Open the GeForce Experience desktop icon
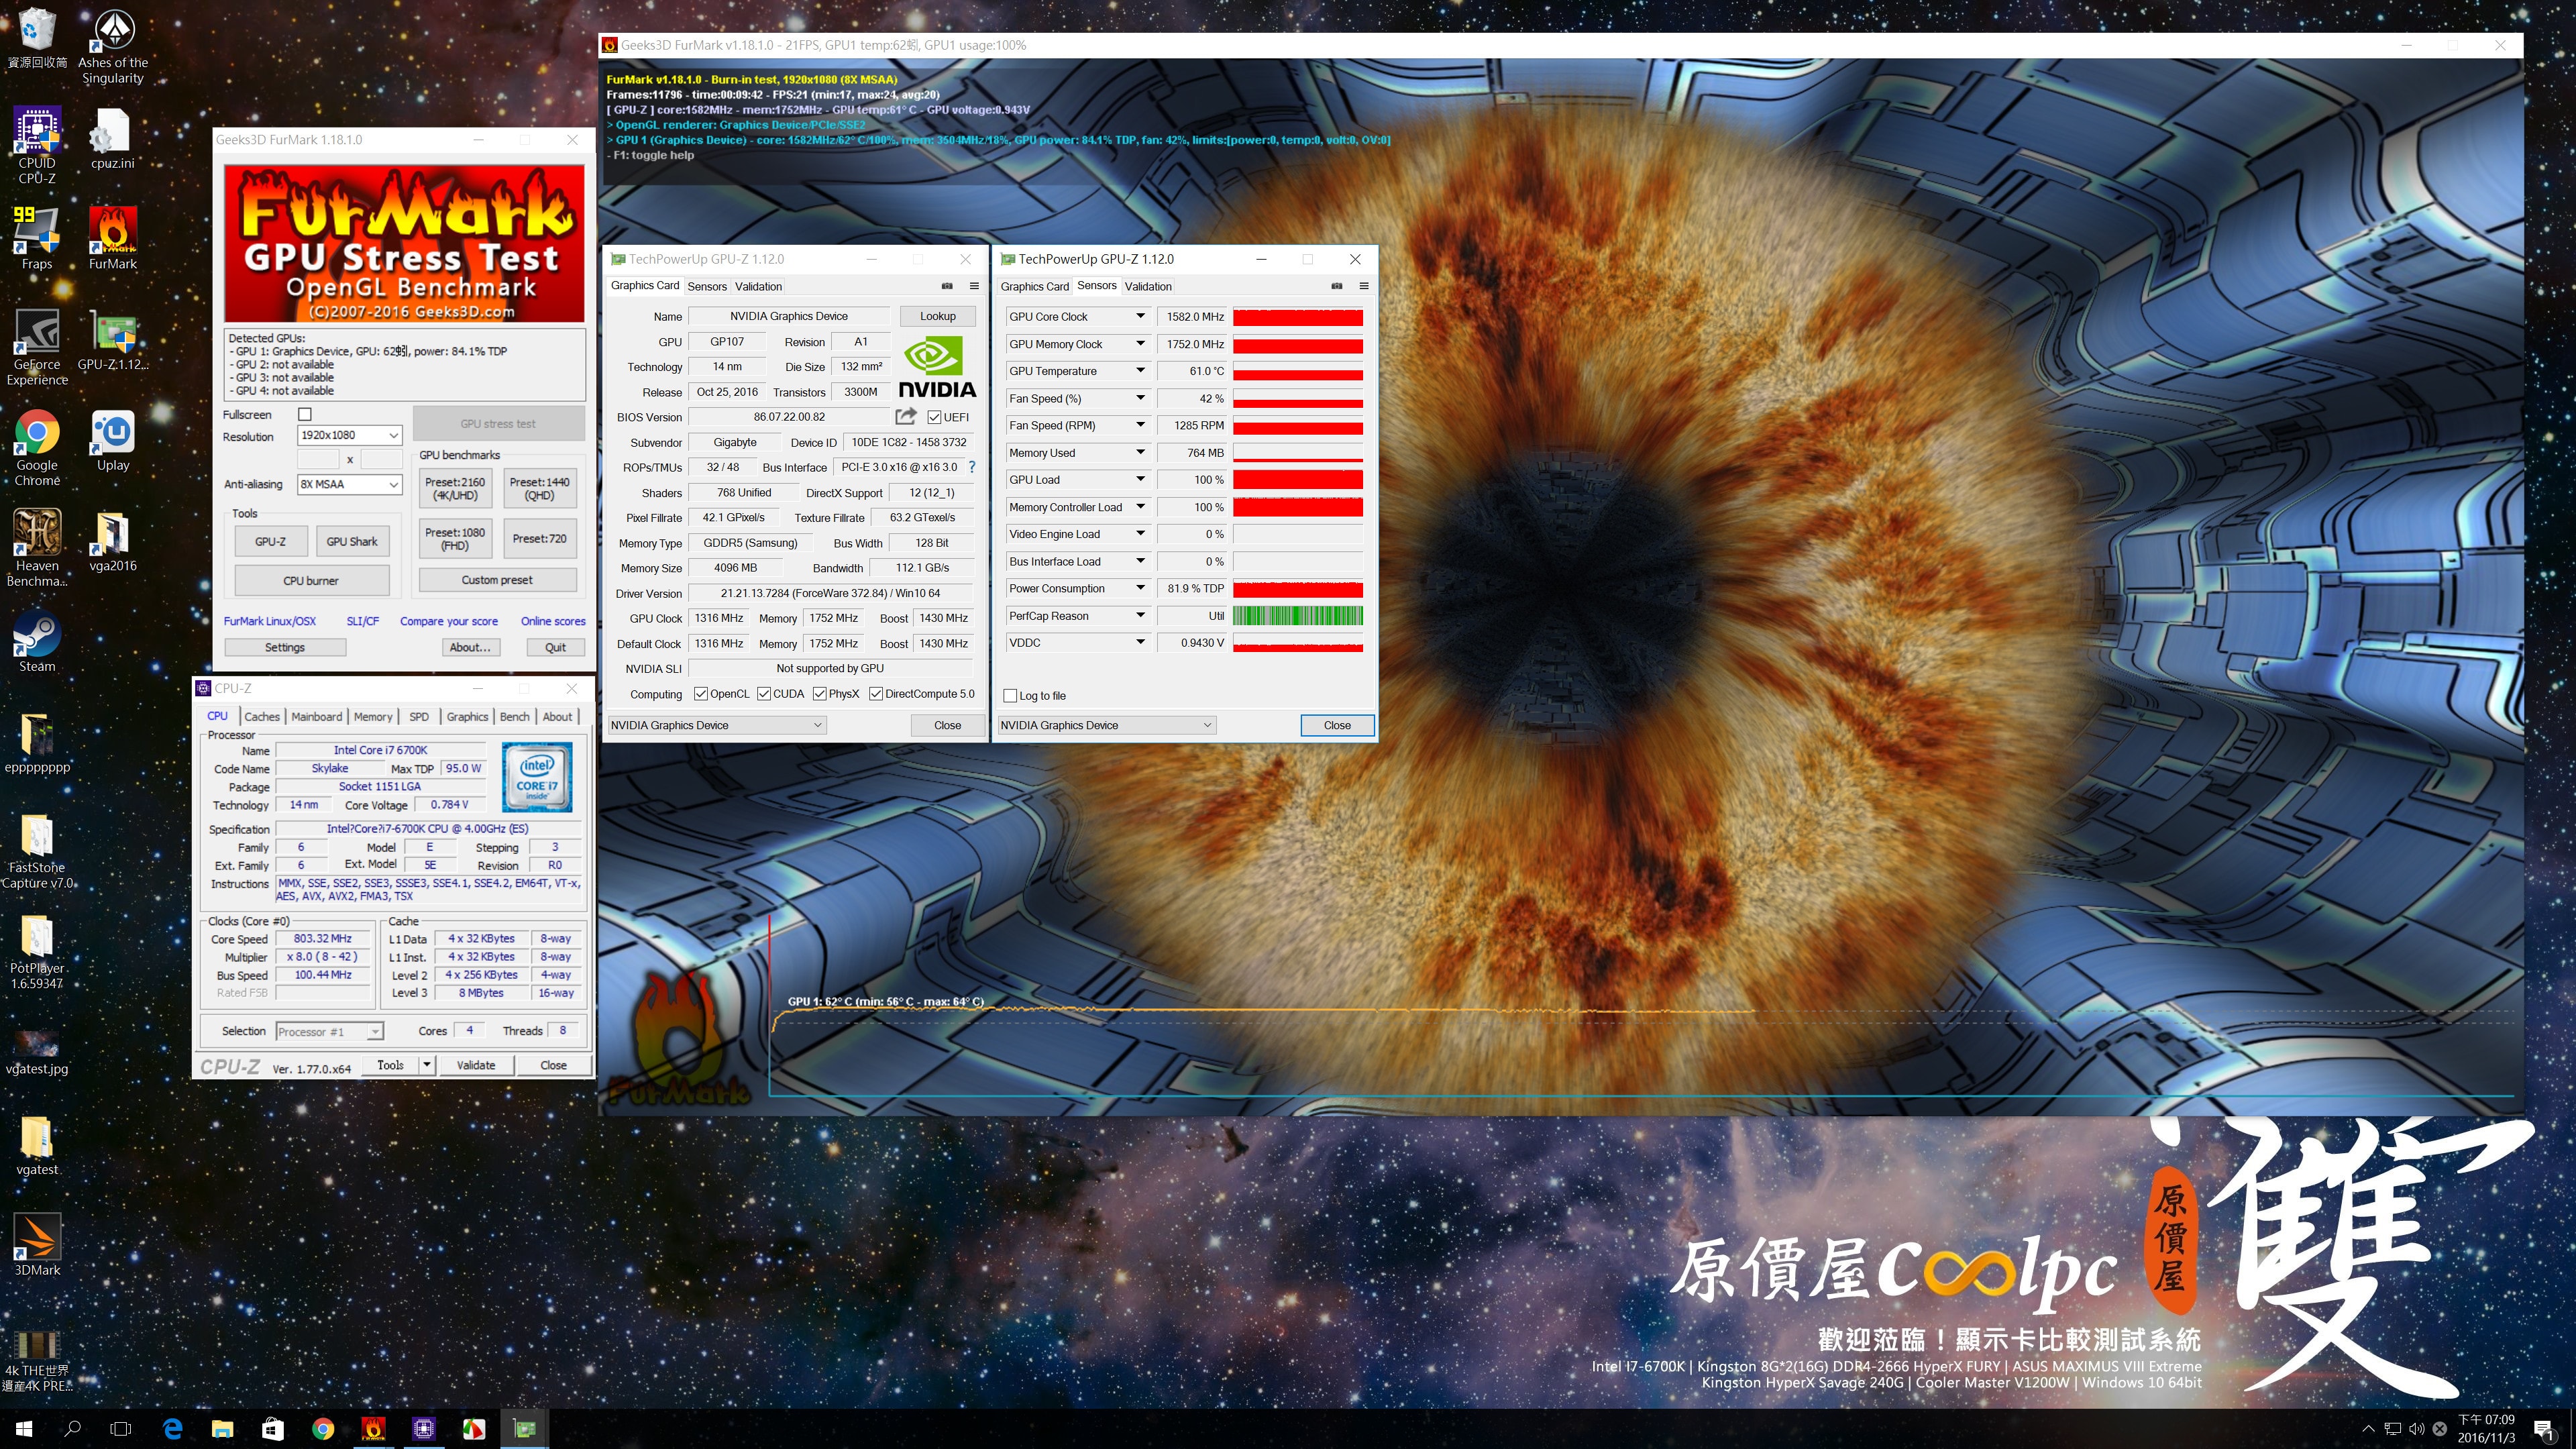The image size is (2576, 1449). coord(37,346)
